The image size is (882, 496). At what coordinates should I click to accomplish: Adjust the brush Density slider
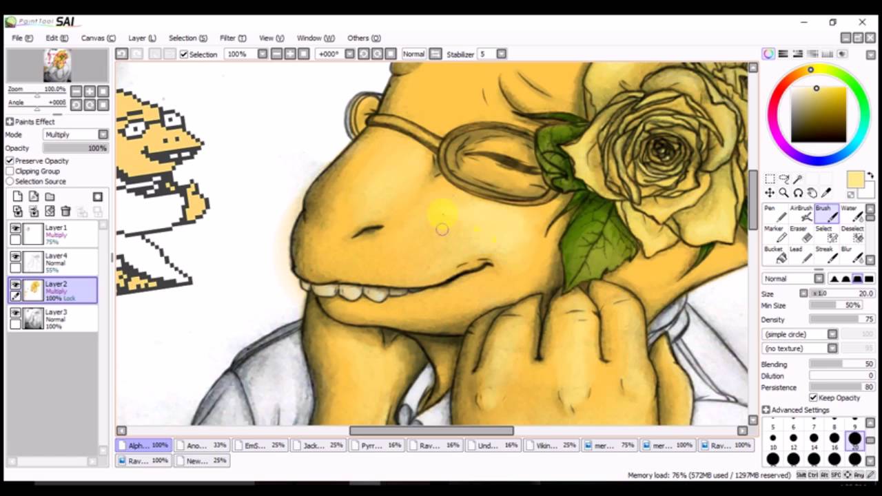[842, 320]
